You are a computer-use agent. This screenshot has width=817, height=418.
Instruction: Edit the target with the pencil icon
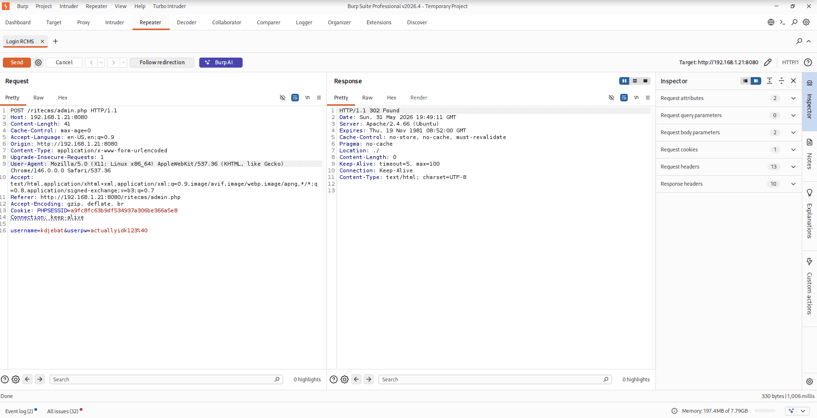[x=768, y=62]
